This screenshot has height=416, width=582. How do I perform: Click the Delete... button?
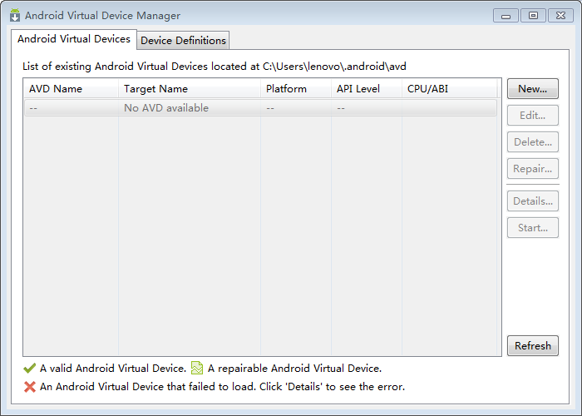tap(533, 142)
